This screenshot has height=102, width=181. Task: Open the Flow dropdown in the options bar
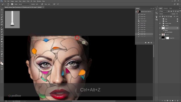point(51,4)
